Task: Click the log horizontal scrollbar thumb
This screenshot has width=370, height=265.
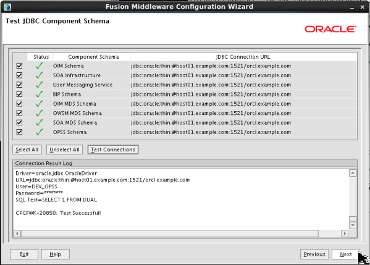Action: 170,233
